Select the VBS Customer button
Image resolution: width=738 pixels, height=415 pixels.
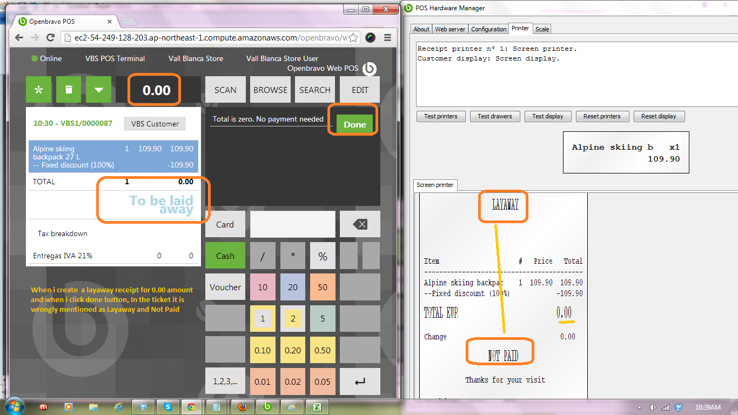[155, 124]
